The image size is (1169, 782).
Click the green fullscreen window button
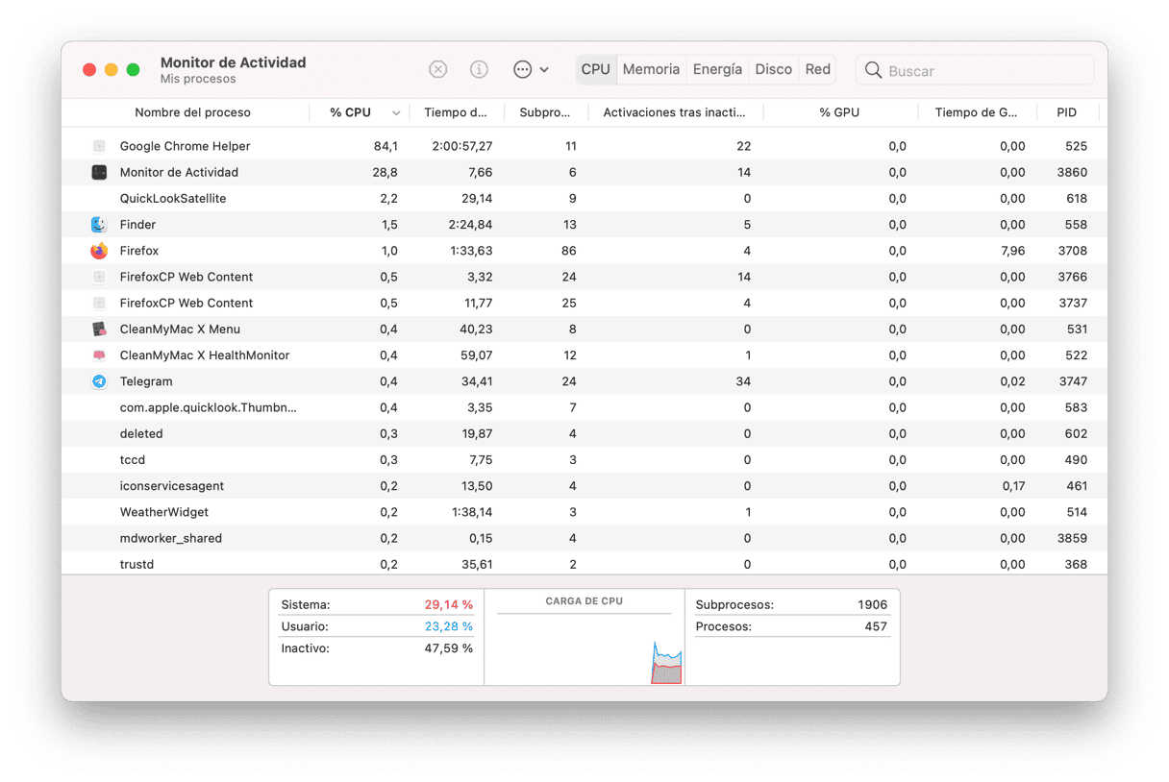[x=133, y=70]
